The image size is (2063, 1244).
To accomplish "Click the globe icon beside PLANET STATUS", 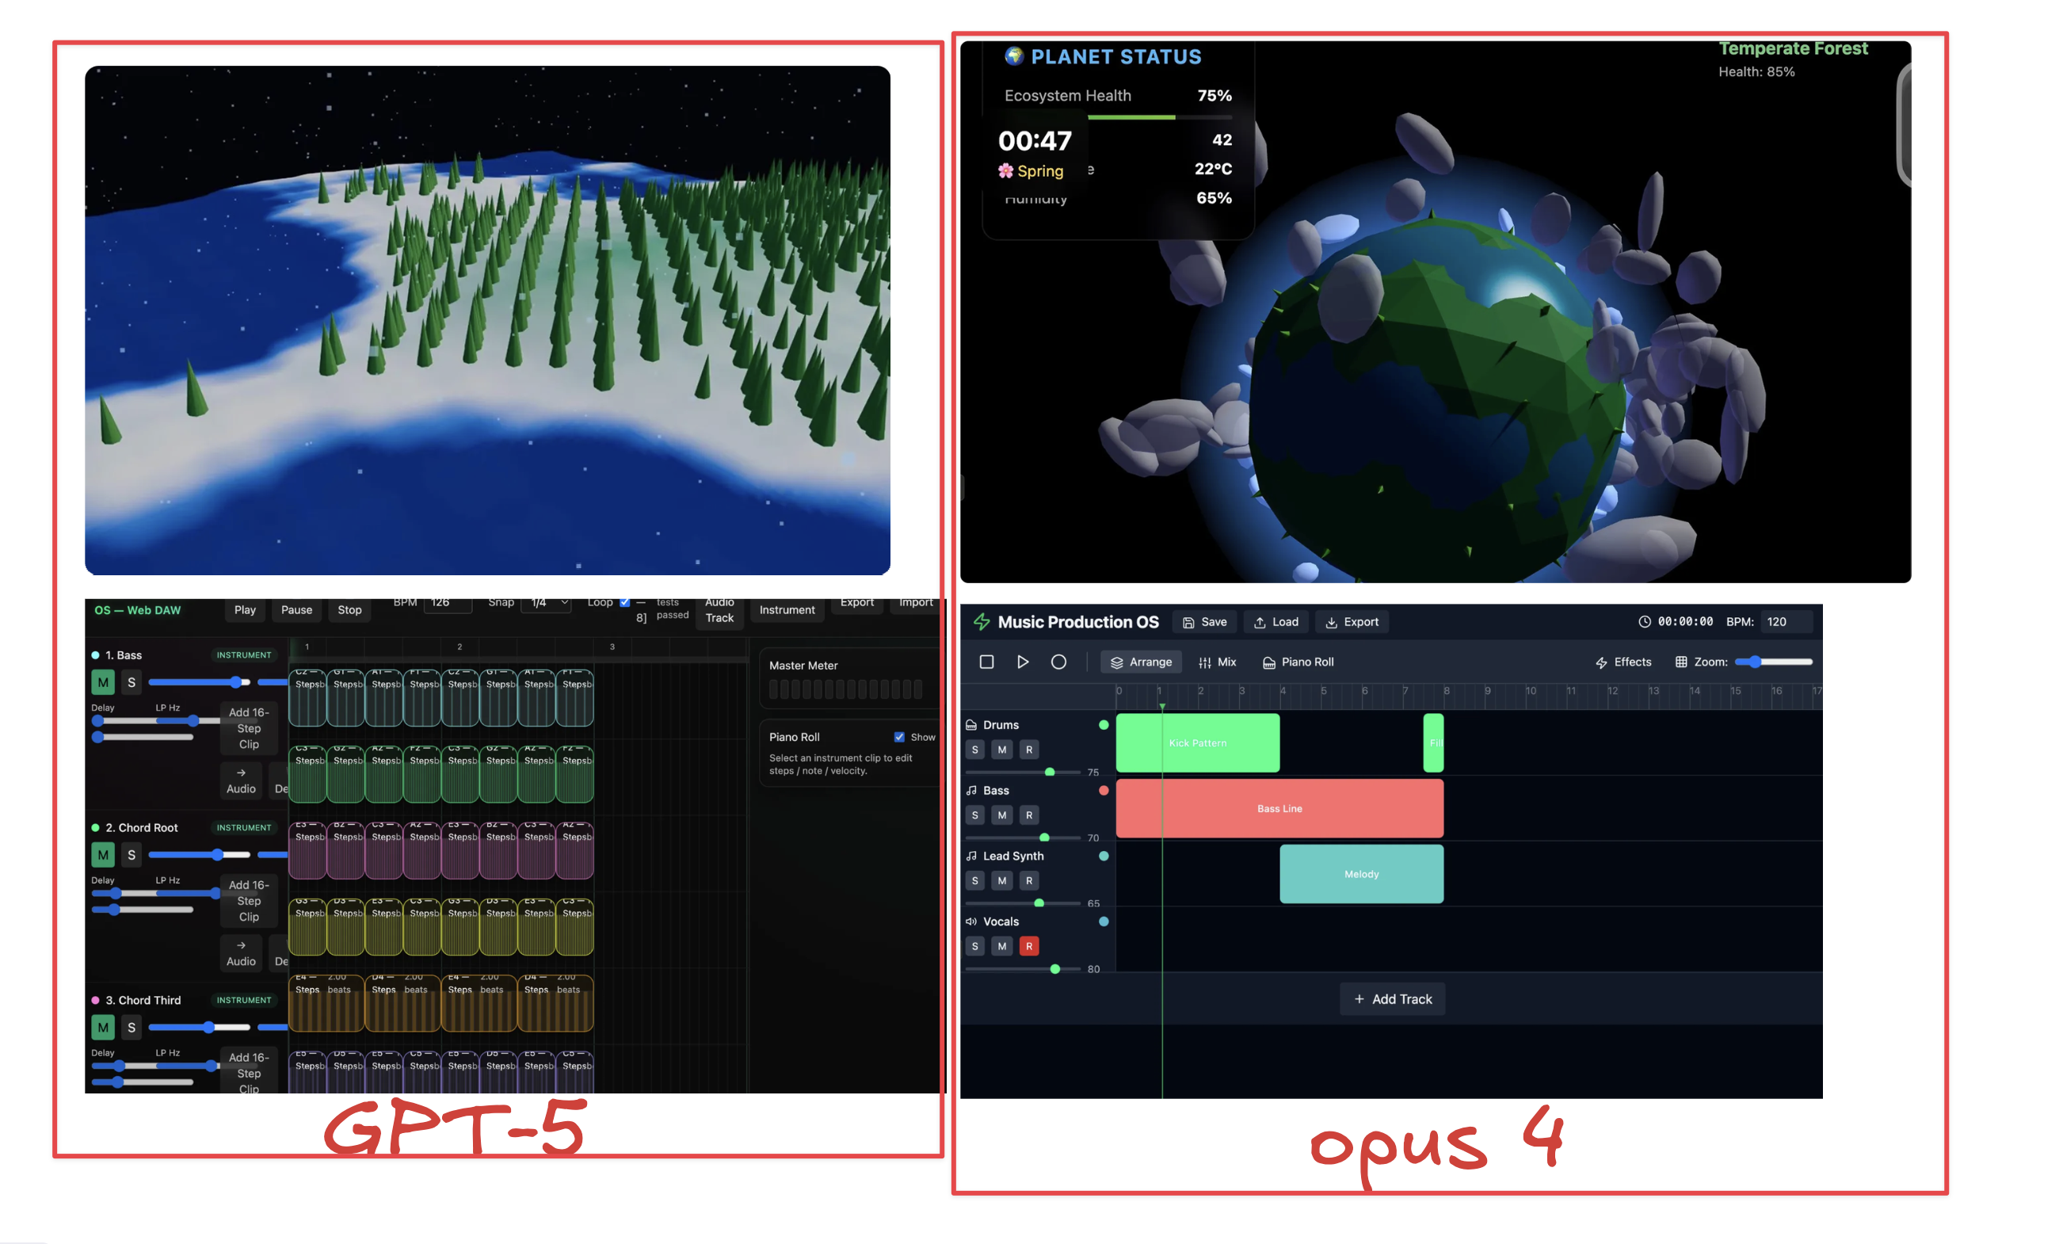I will [x=1014, y=56].
